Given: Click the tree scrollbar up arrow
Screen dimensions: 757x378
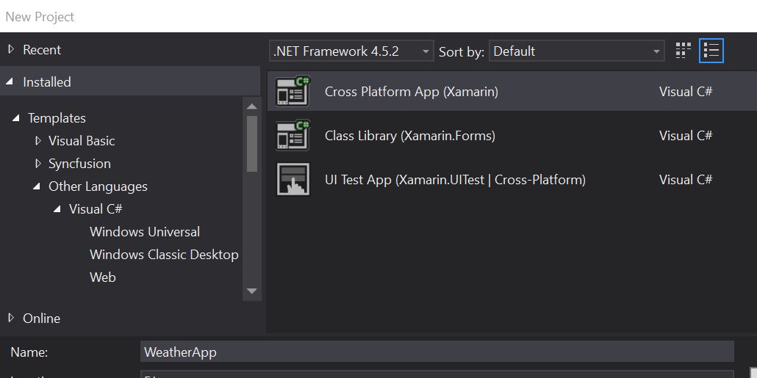Looking at the screenshot, I should coord(251,106).
